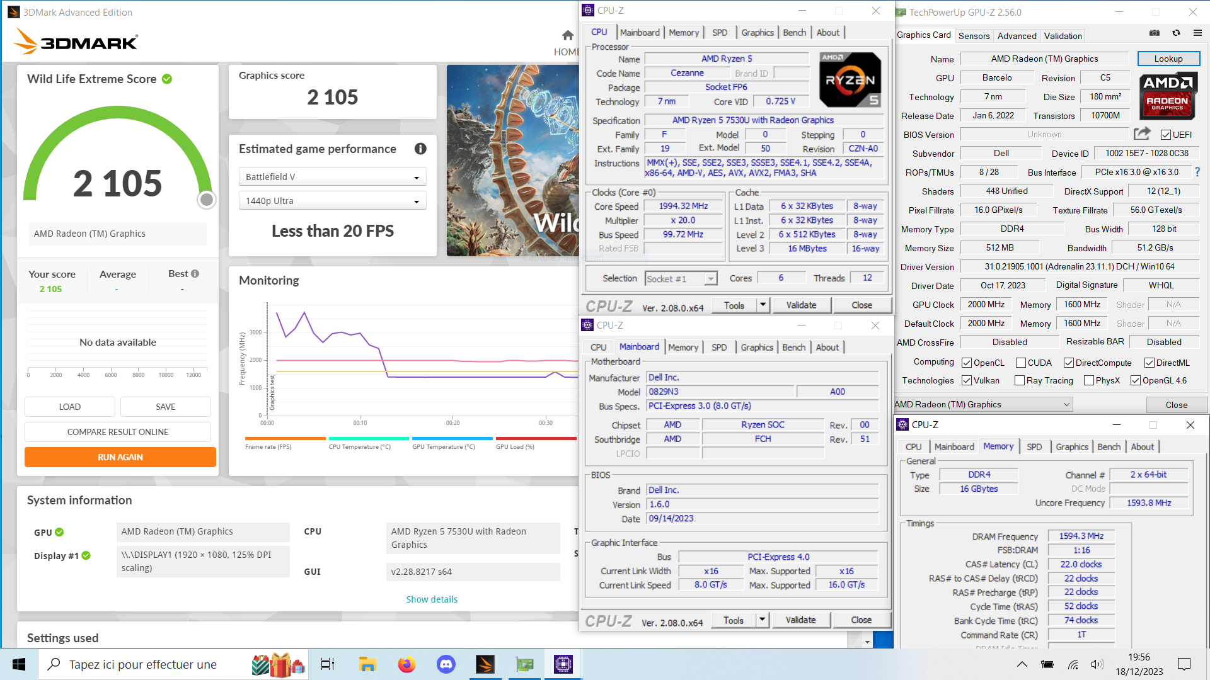Click the RUN AGAIN button

[x=120, y=457]
